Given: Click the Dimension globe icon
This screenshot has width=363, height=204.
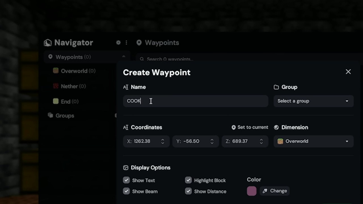Looking at the screenshot, I should pyautogui.click(x=276, y=127).
